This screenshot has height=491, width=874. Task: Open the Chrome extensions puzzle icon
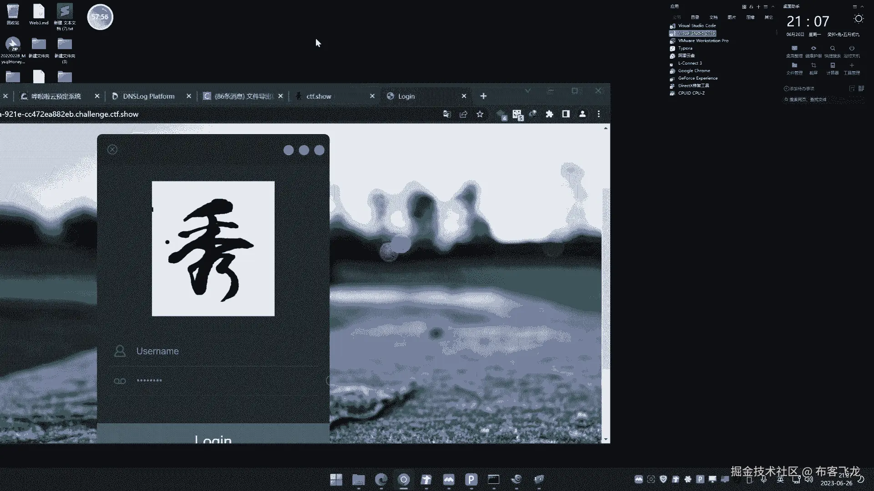549,114
